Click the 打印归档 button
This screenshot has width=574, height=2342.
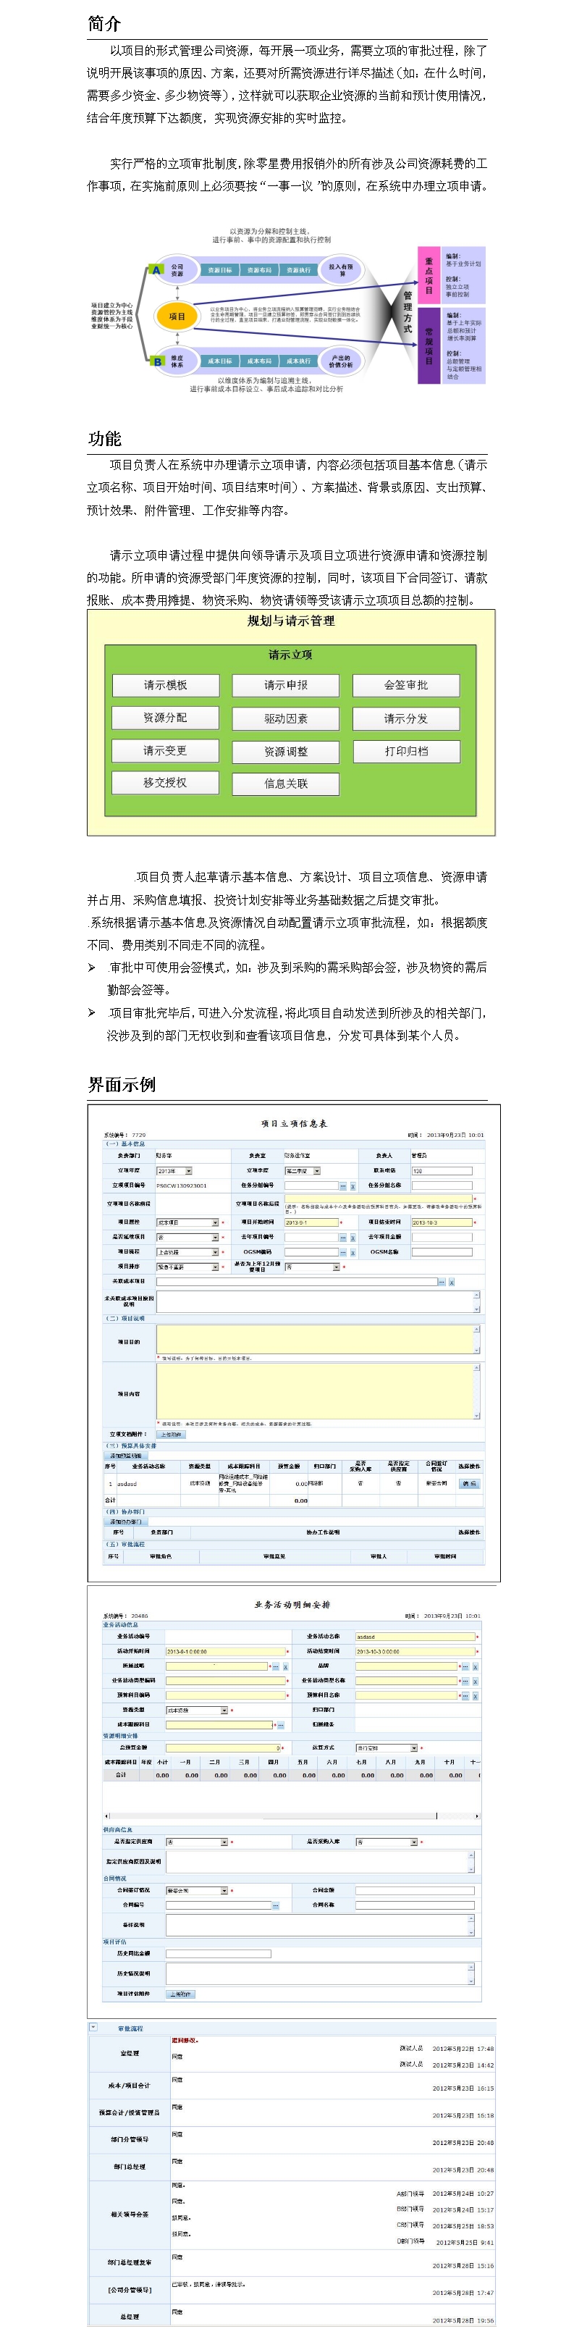tap(405, 751)
